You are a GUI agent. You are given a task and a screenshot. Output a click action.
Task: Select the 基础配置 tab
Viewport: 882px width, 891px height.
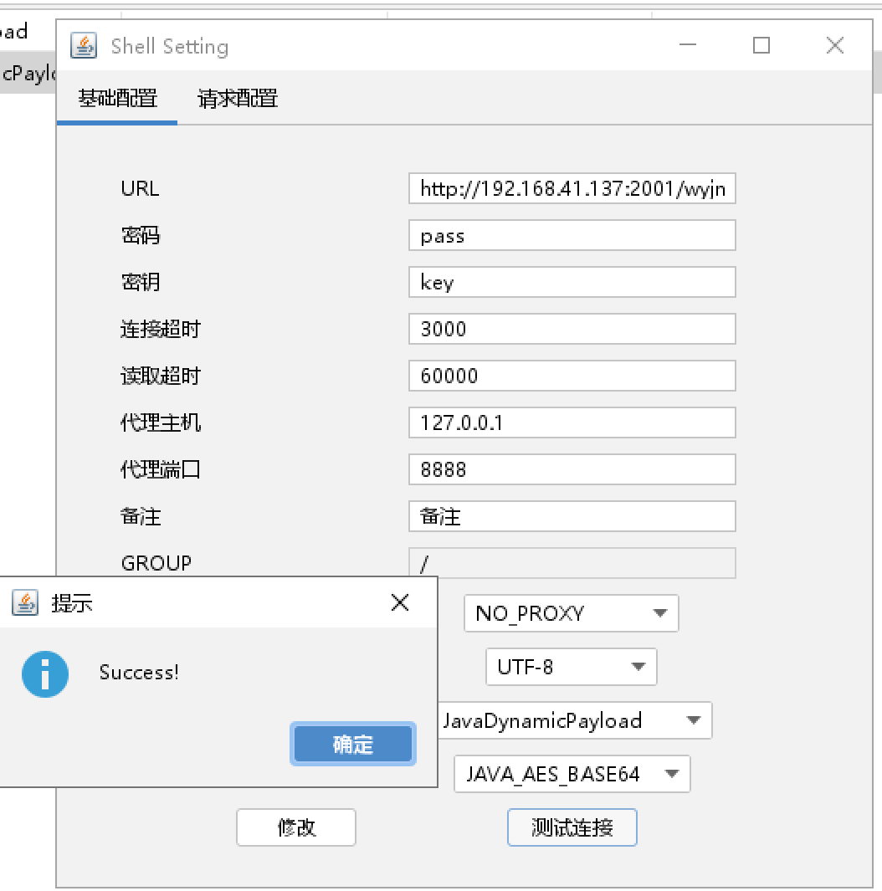(x=117, y=99)
